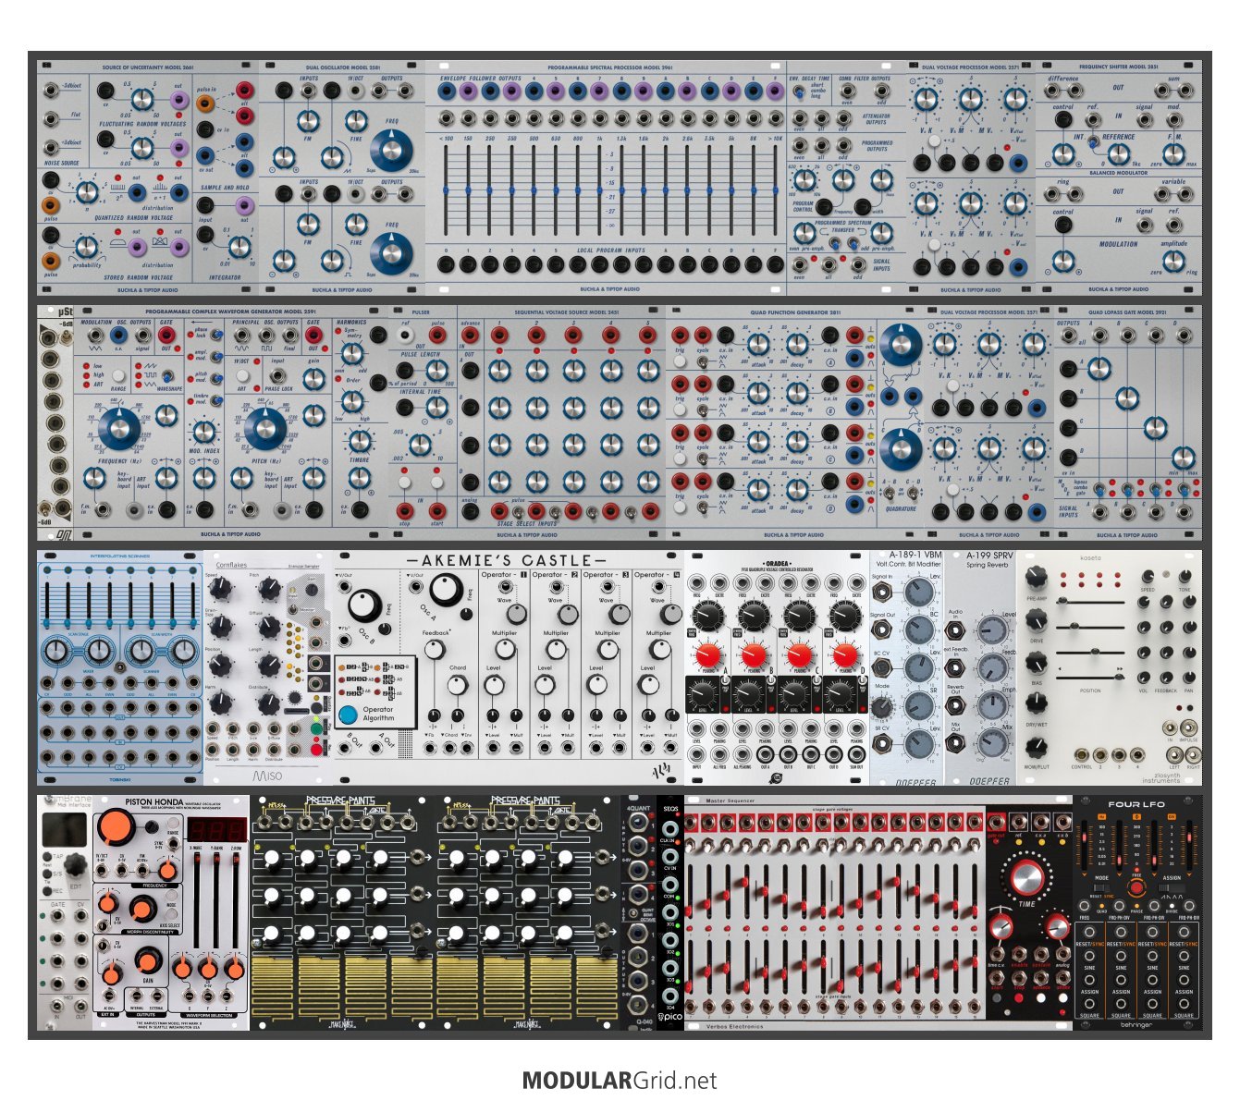1240x1100 pixels.
Task: Click the Feedback knob on Akemie's Castle
Action: tap(436, 650)
